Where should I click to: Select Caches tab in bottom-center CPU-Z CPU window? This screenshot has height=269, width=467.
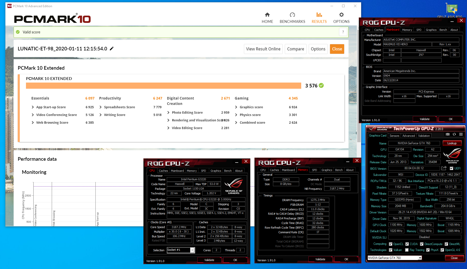pos(163,171)
